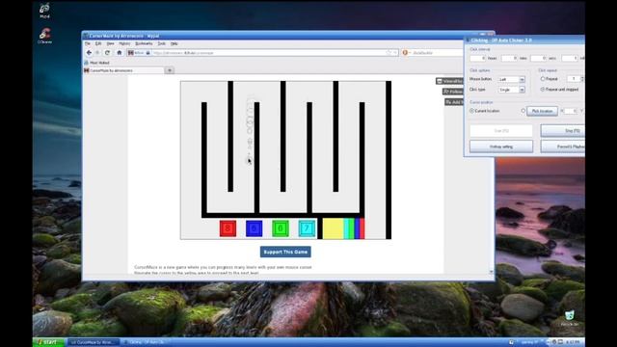Open the Help menu
617x347 pixels.
point(174,43)
